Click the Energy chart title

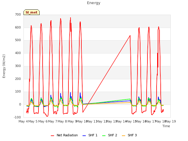[x=94, y=3]
